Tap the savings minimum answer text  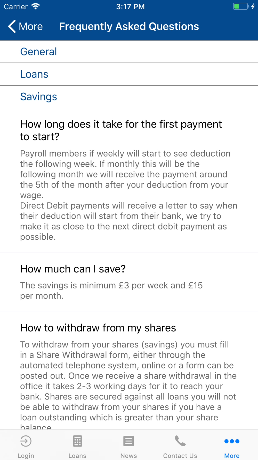[x=111, y=291]
